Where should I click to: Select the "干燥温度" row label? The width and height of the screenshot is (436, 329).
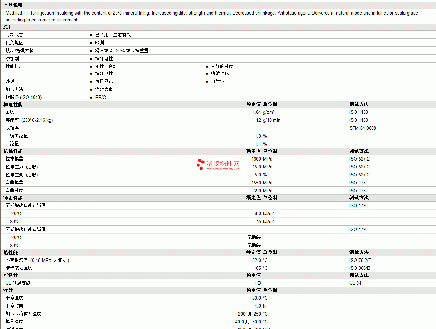(x=15, y=298)
